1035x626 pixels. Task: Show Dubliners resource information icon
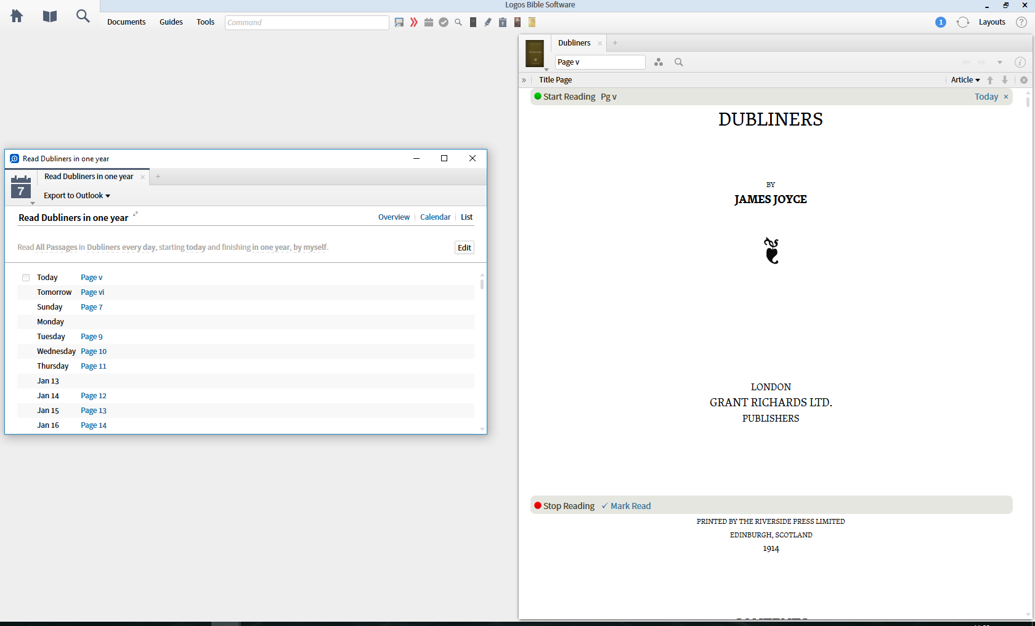coord(1020,62)
